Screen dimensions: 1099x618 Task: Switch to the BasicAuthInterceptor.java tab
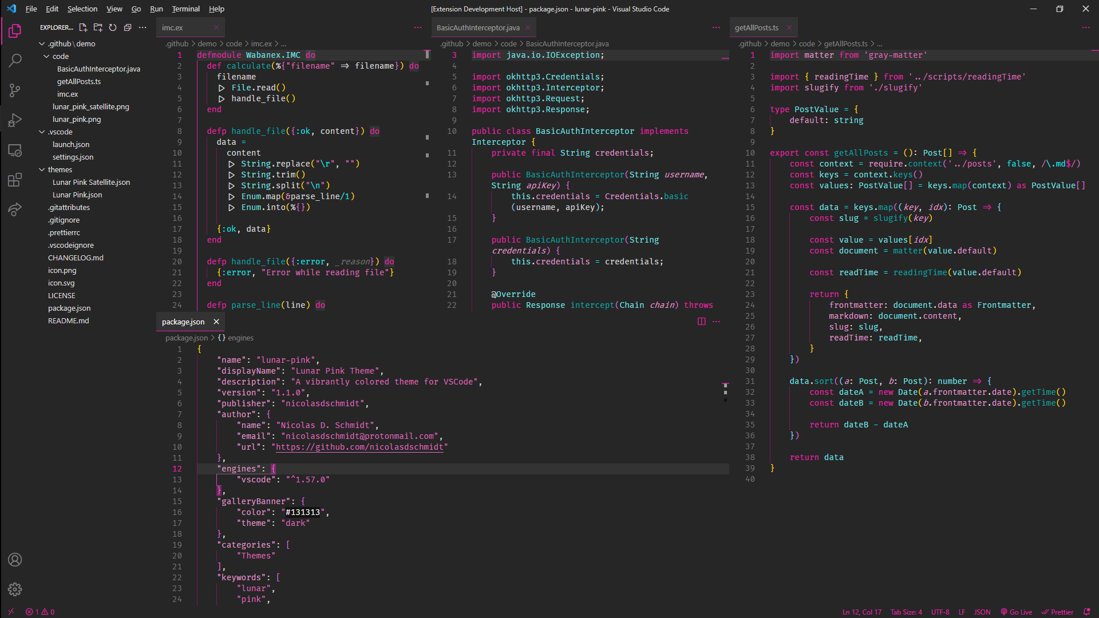coord(478,27)
